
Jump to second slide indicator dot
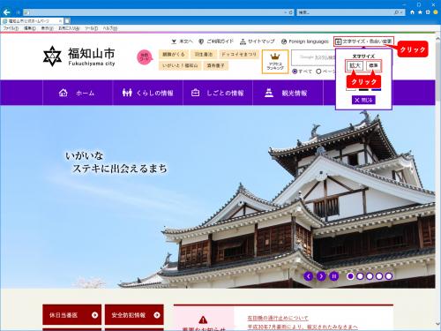(x=360, y=276)
